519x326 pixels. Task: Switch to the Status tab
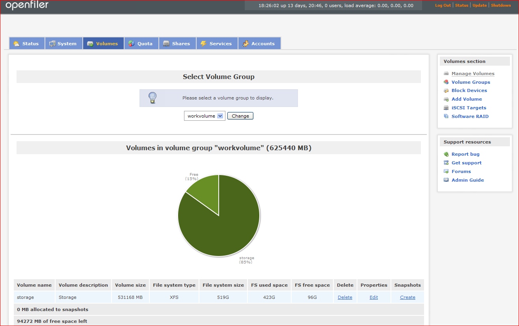(x=27, y=44)
